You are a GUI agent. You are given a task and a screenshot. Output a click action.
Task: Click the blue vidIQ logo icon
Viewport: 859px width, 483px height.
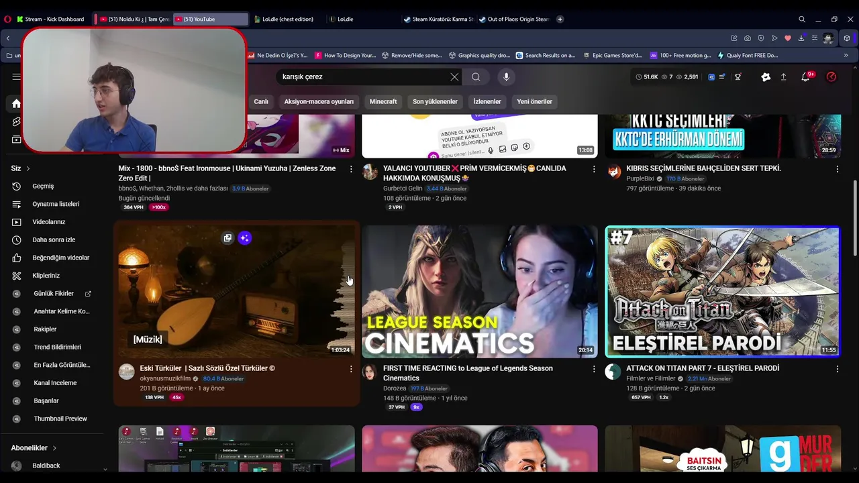click(x=711, y=76)
